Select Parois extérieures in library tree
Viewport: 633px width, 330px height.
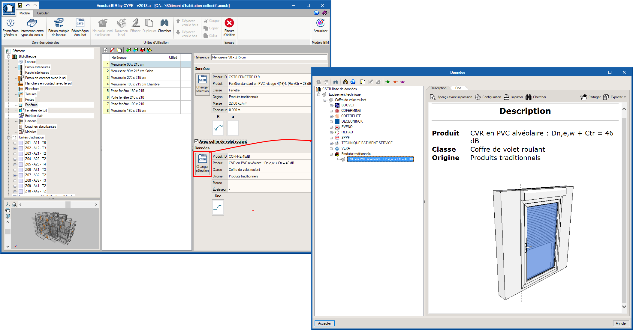38,67
